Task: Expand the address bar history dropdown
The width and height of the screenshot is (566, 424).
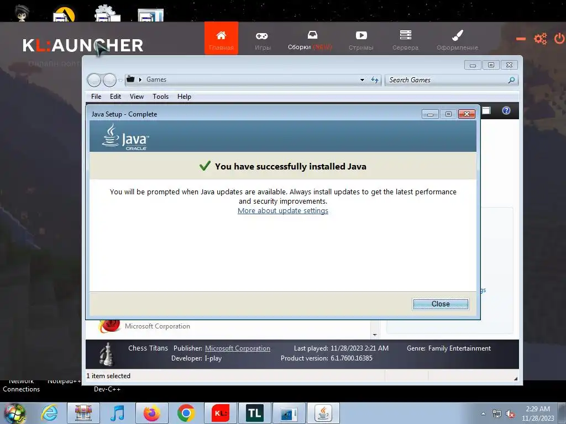Action: coord(362,80)
